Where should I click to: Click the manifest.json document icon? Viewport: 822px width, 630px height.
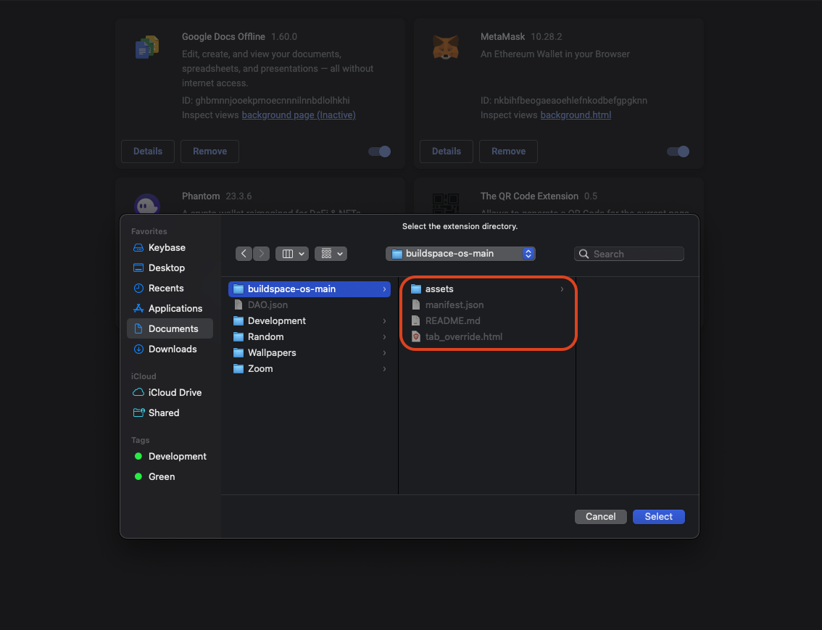[416, 305]
